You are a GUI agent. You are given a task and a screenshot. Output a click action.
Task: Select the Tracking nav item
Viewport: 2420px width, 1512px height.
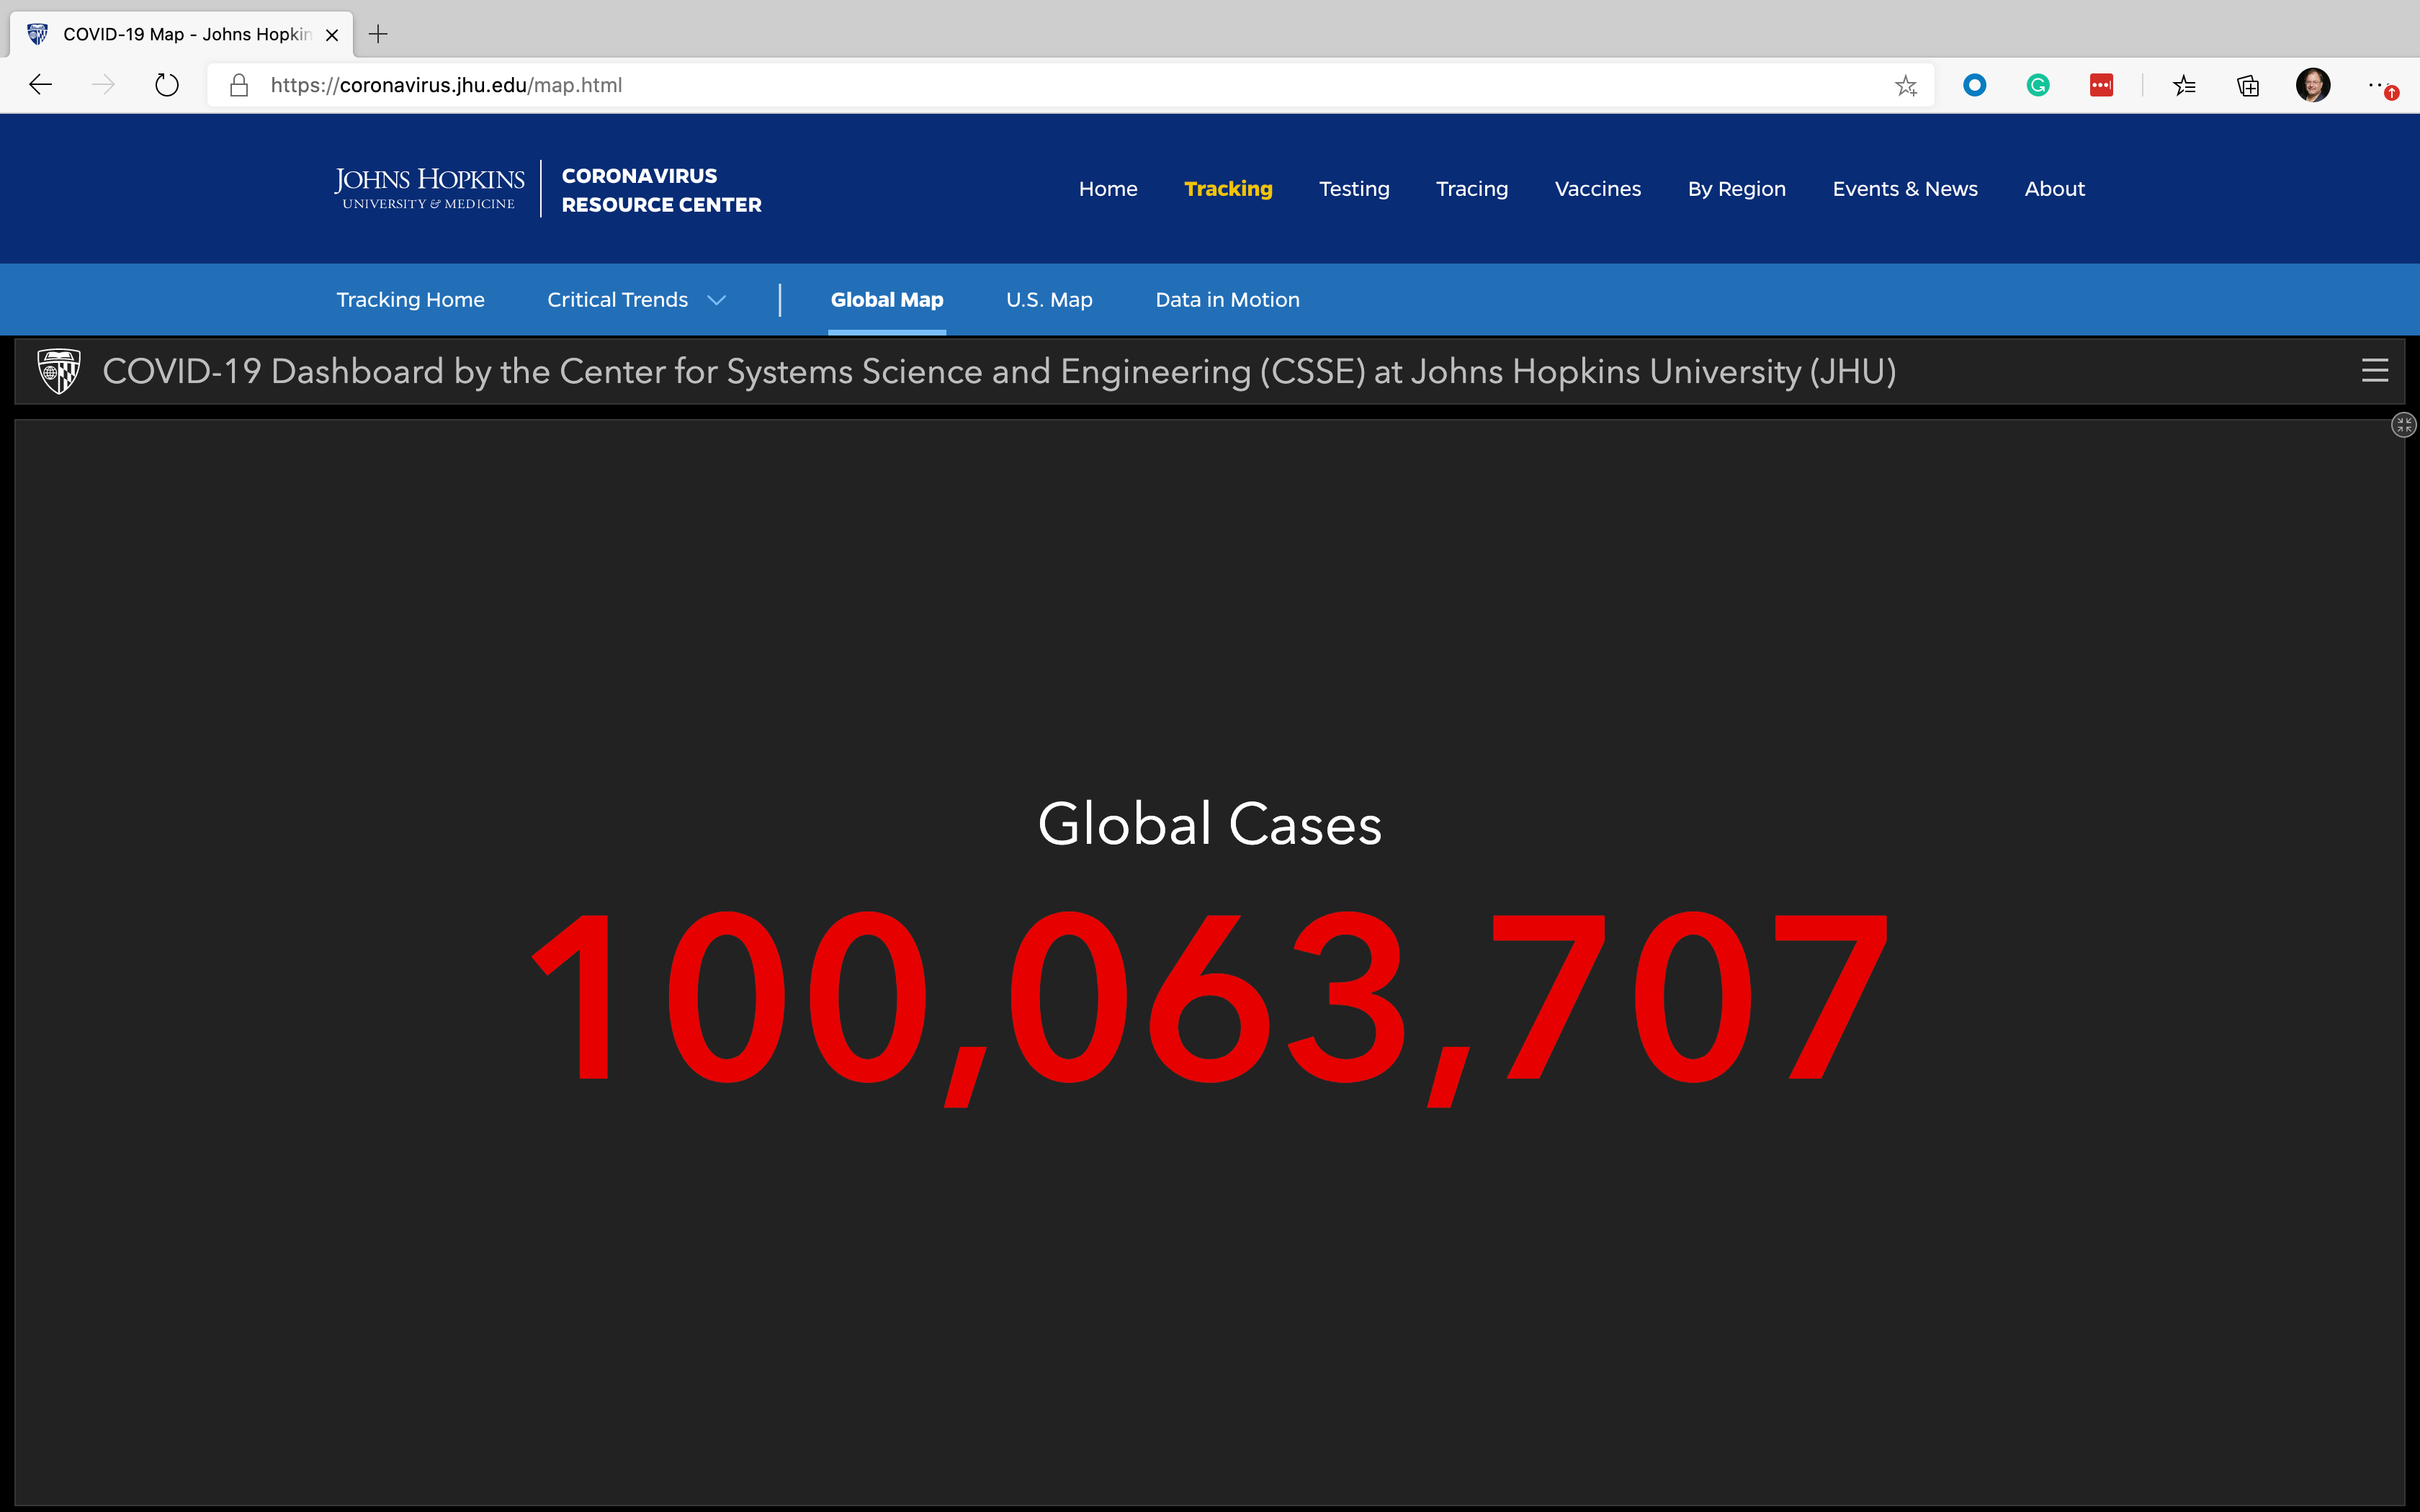click(1228, 189)
